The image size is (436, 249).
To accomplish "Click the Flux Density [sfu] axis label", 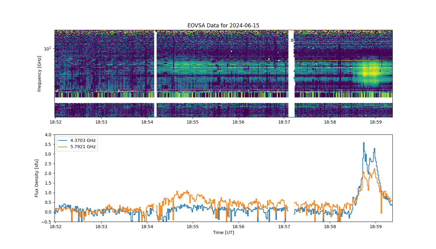I will [37, 178].
